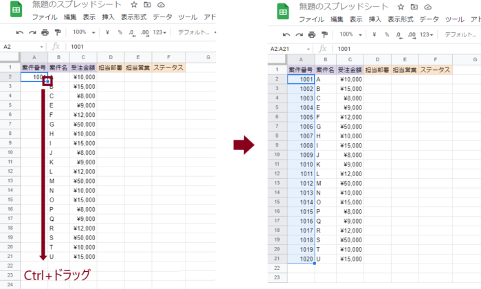Apply yen currency format in left toolbar

pyautogui.click(x=107, y=32)
